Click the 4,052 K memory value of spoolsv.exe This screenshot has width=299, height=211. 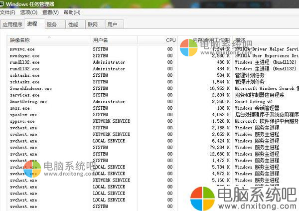point(221,115)
